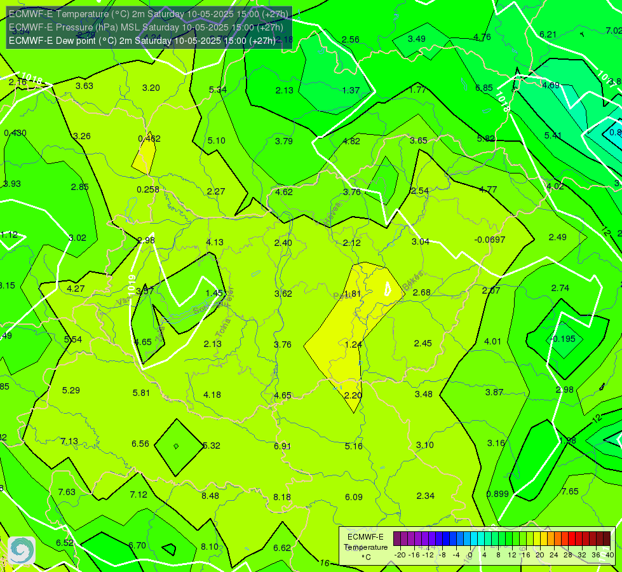Click the dew point value 3.48

424,394
